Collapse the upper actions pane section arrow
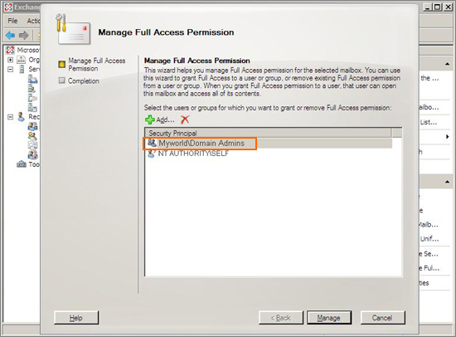Image resolution: width=456 pixels, height=337 pixels. (x=447, y=64)
